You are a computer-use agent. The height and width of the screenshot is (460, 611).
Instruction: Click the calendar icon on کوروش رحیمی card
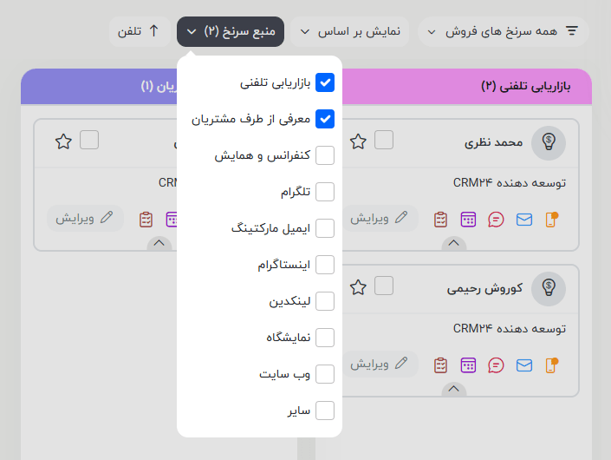coord(469,365)
